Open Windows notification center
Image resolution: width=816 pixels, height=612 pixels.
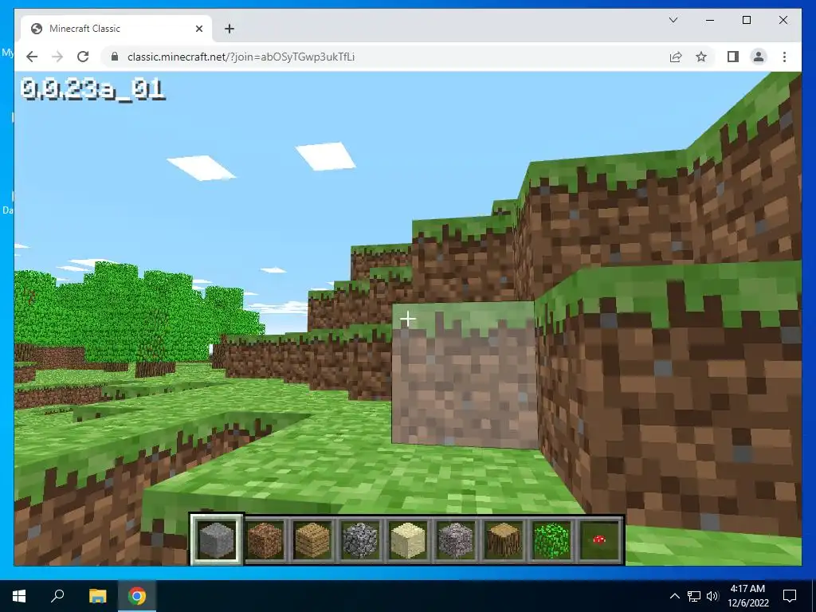tap(790, 596)
